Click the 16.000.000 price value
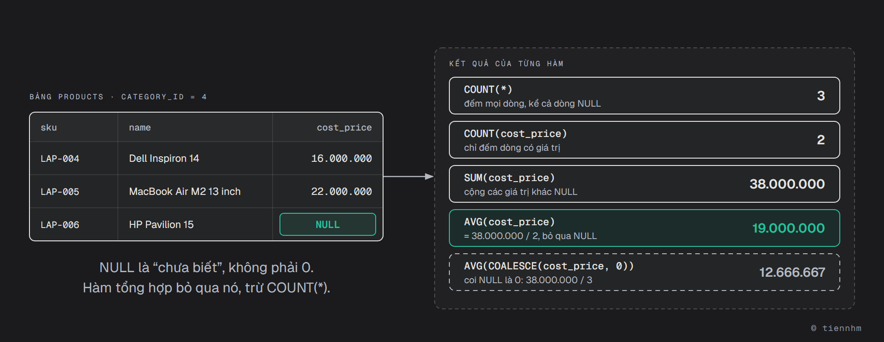The image size is (884, 342). (x=341, y=159)
